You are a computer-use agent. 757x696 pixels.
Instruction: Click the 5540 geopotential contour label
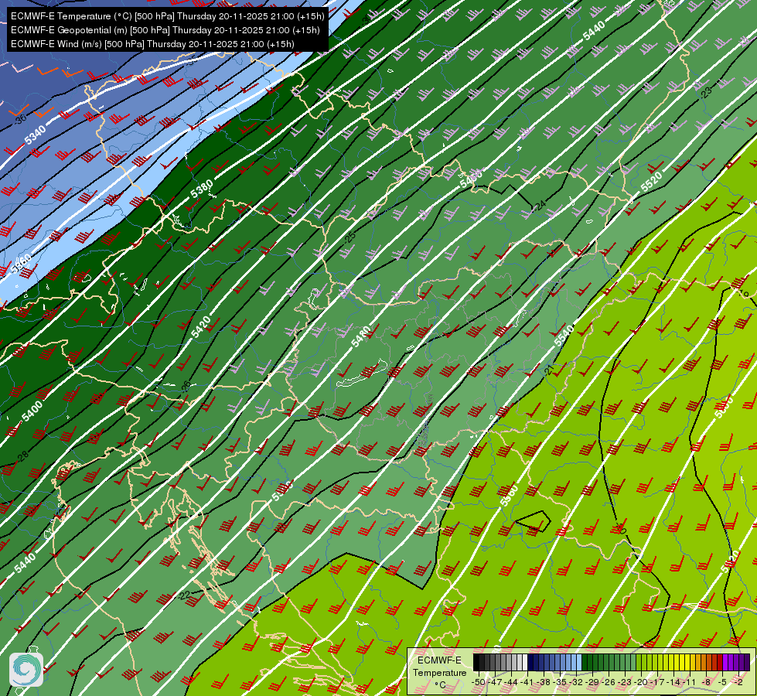pyautogui.click(x=564, y=336)
